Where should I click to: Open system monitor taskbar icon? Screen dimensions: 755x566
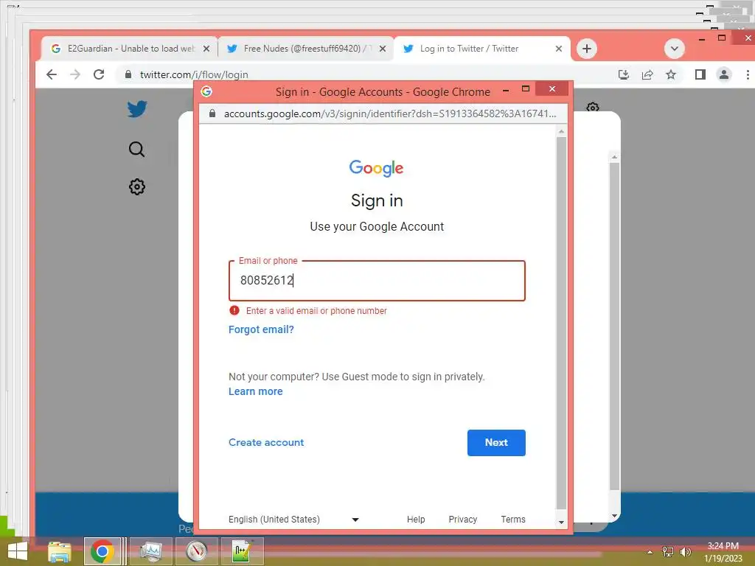151,551
